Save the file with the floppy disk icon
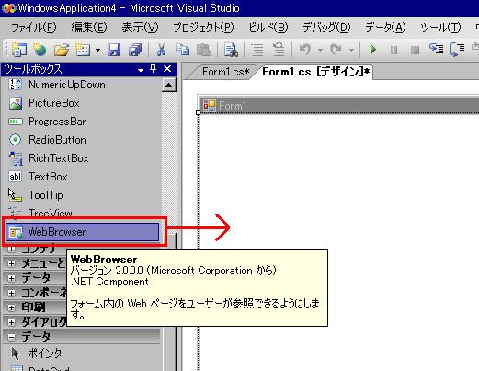479x371 pixels. click(114, 50)
